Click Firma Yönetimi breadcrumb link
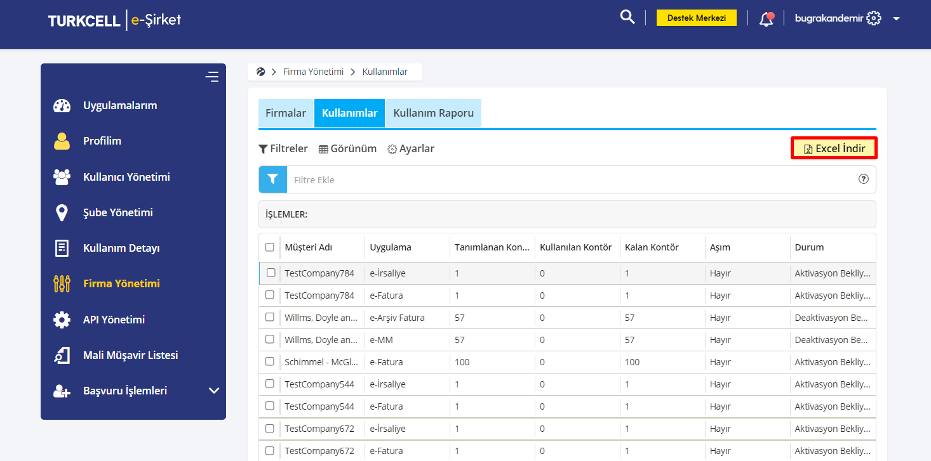Screen dimensions: 931x461 pyautogui.click(x=313, y=72)
